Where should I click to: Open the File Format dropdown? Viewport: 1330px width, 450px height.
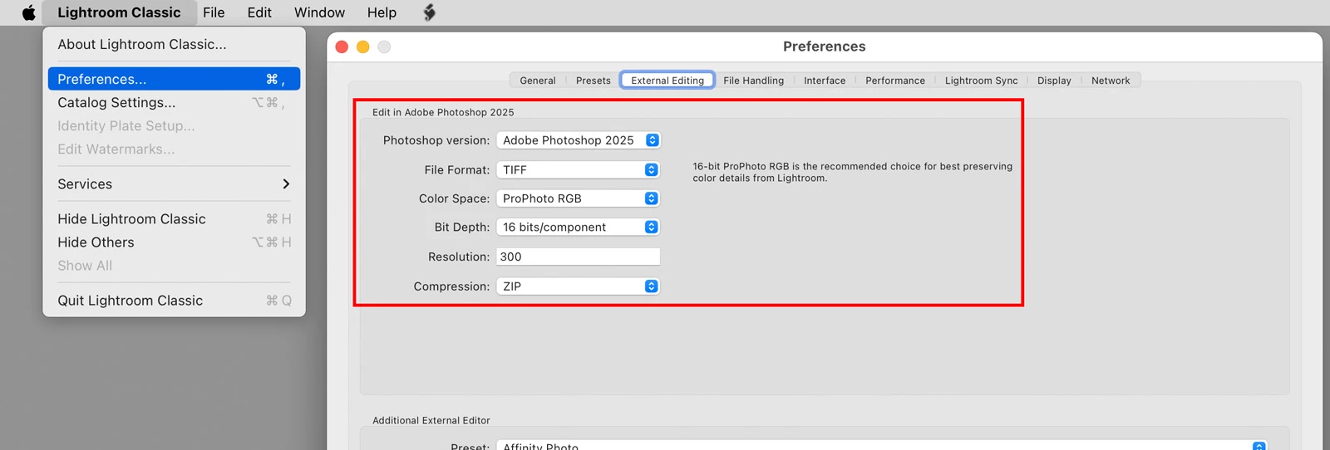click(x=579, y=169)
